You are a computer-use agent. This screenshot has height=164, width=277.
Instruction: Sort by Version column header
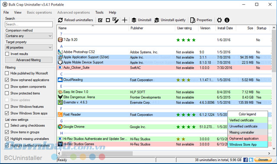pyautogui.click(x=207, y=28)
